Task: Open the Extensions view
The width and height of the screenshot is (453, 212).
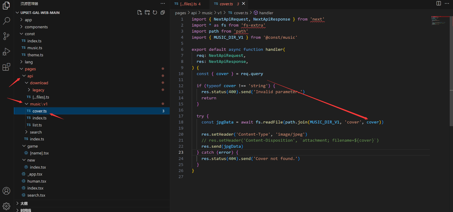Action: pyautogui.click(x=6, y=67)
